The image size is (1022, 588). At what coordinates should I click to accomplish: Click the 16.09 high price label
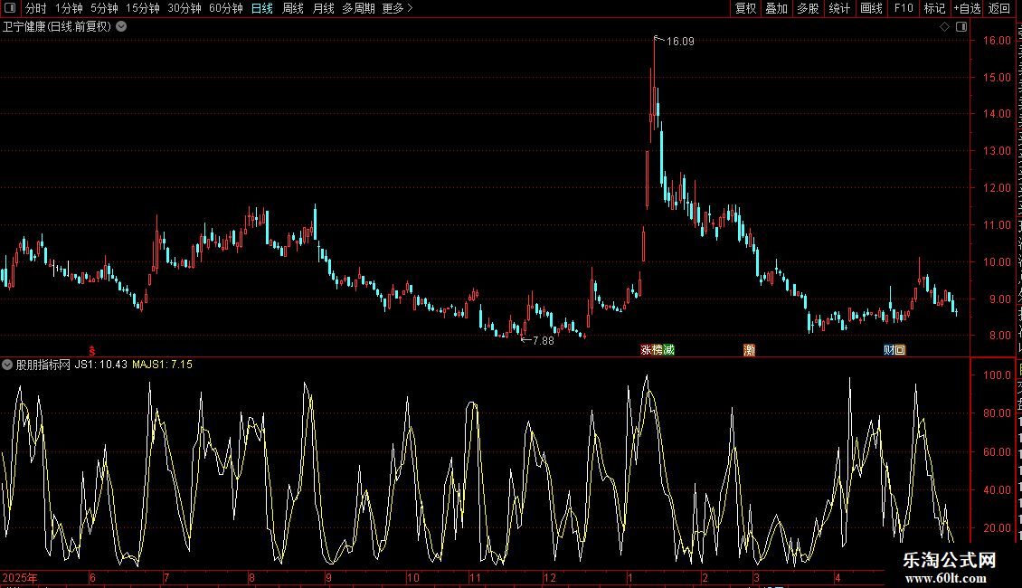tap(680, 41)
